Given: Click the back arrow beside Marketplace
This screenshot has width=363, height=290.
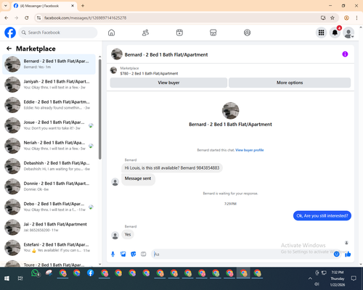Looking at the screenshot, I should pyautogui.click(x=9, y=49).
